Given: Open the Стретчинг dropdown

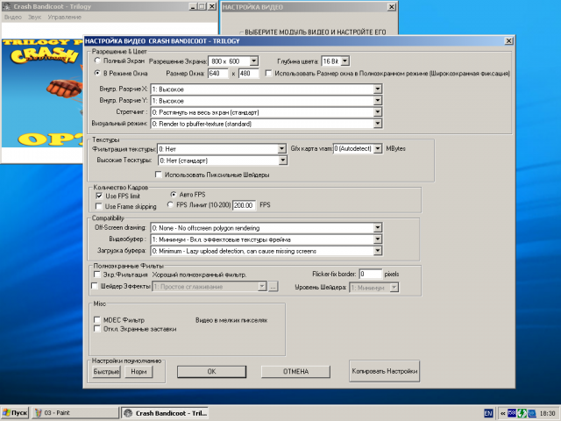Looking at the screenshot, I should pos(378,112).
